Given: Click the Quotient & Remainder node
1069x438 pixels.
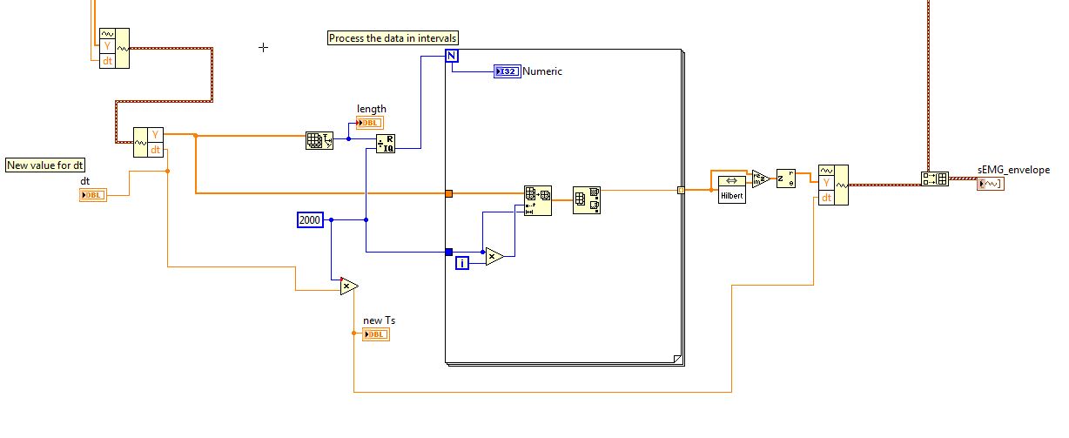Looking at the screenshot, I should click(x=386, y=145).
